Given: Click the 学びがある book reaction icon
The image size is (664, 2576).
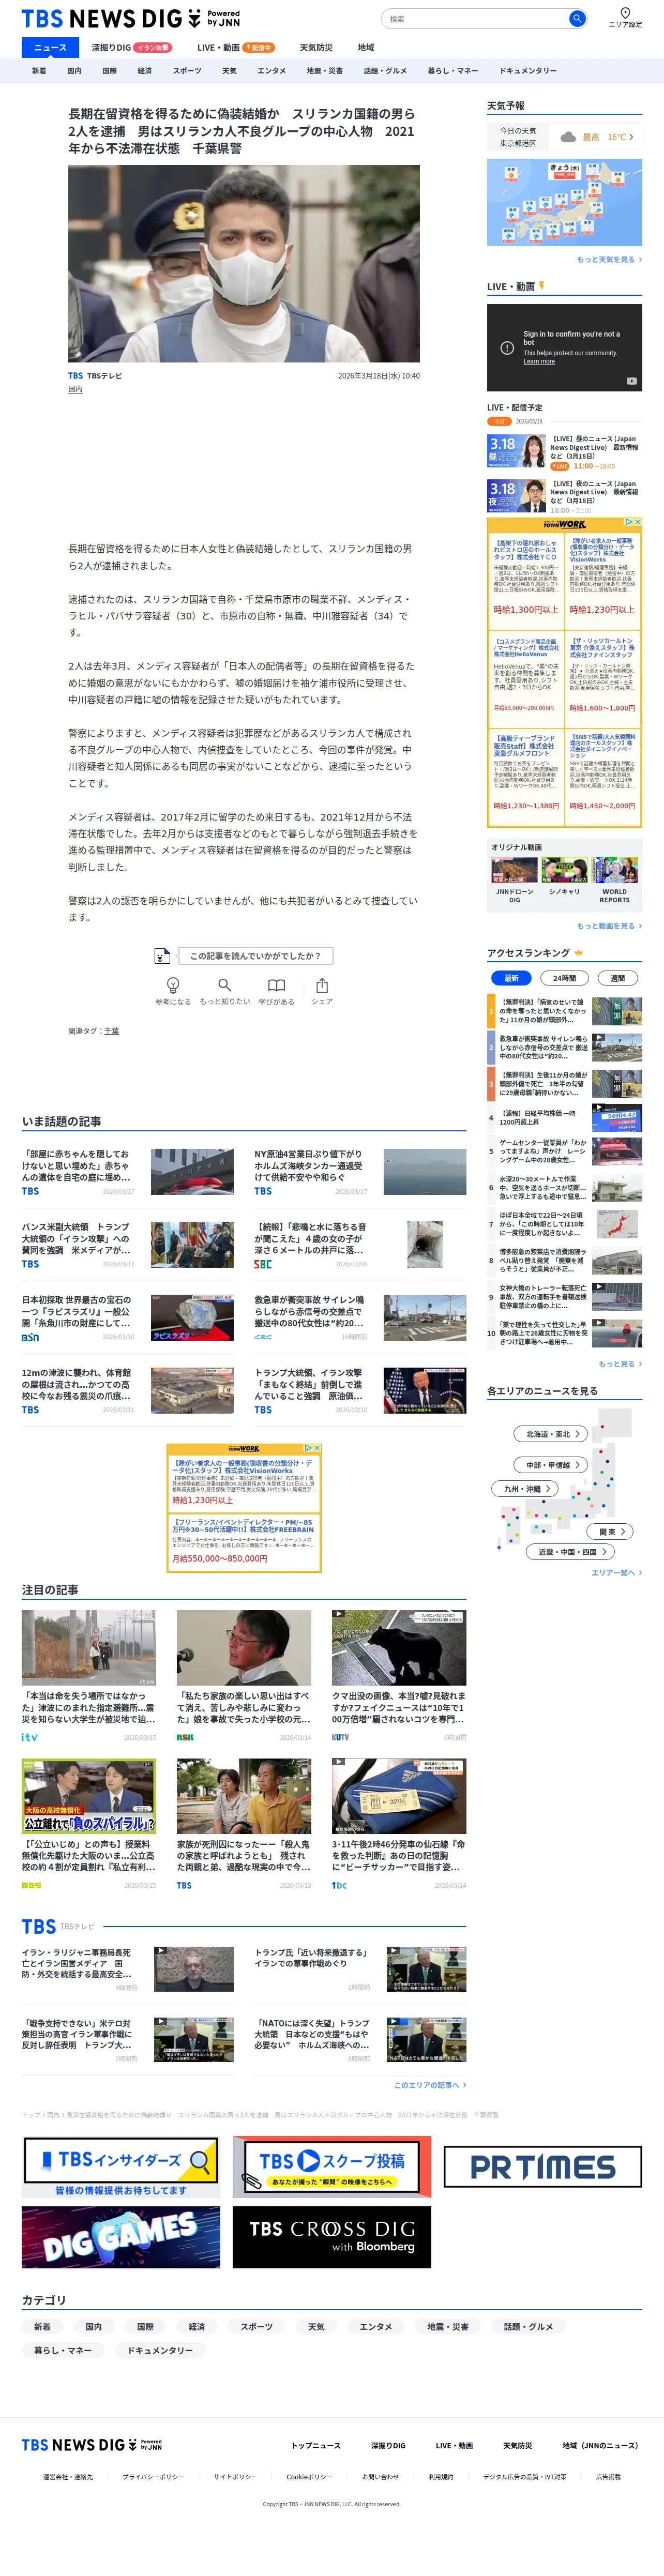Looking at the screenshot, I should (276, 985).
